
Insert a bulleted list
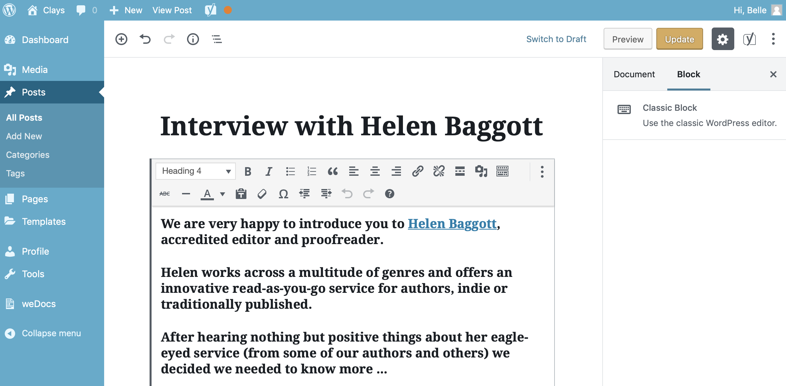coord(290,171)
